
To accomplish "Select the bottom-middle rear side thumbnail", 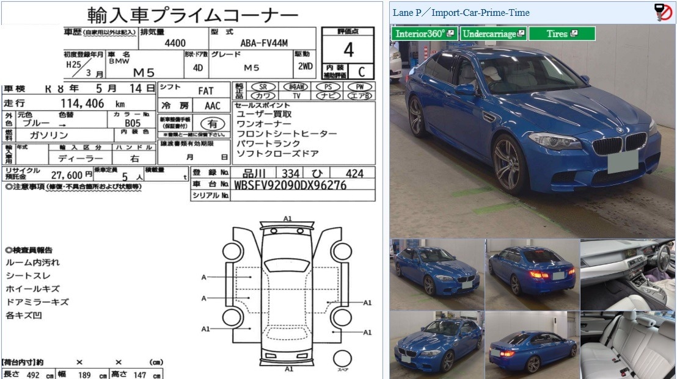I will (532, 345).
